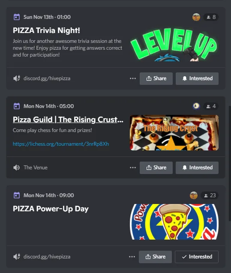Viewport: 231px width, 273px height.
Task: Open more options menu for Power-Up Day event
Action: 132,257
